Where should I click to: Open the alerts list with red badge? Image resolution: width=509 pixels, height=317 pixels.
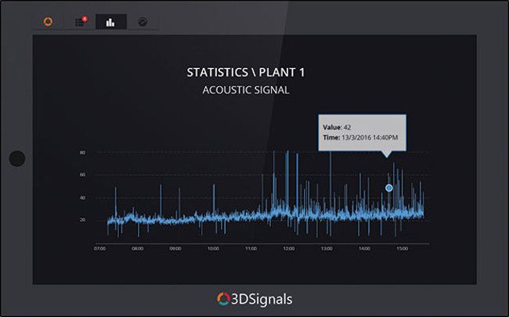[x=79, y=21]
